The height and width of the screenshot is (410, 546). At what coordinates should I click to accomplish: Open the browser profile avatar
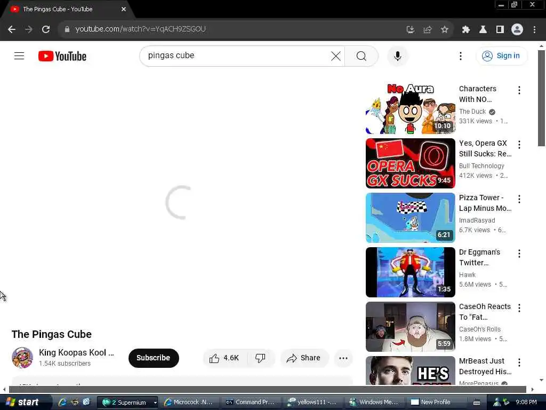(x=517, y=30)
